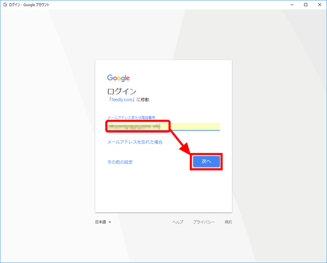Viewport: 327px width, 263px height.
Task: Open メールアドレスを忘れた場合 link
Action: click(x=135, y=142)
